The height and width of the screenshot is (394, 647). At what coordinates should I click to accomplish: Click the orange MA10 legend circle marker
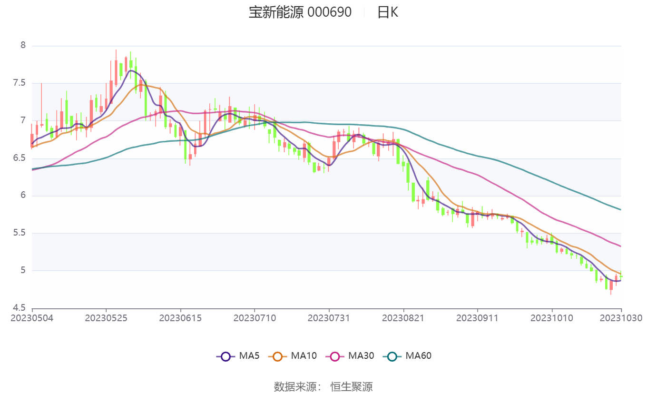click(278, 356)
